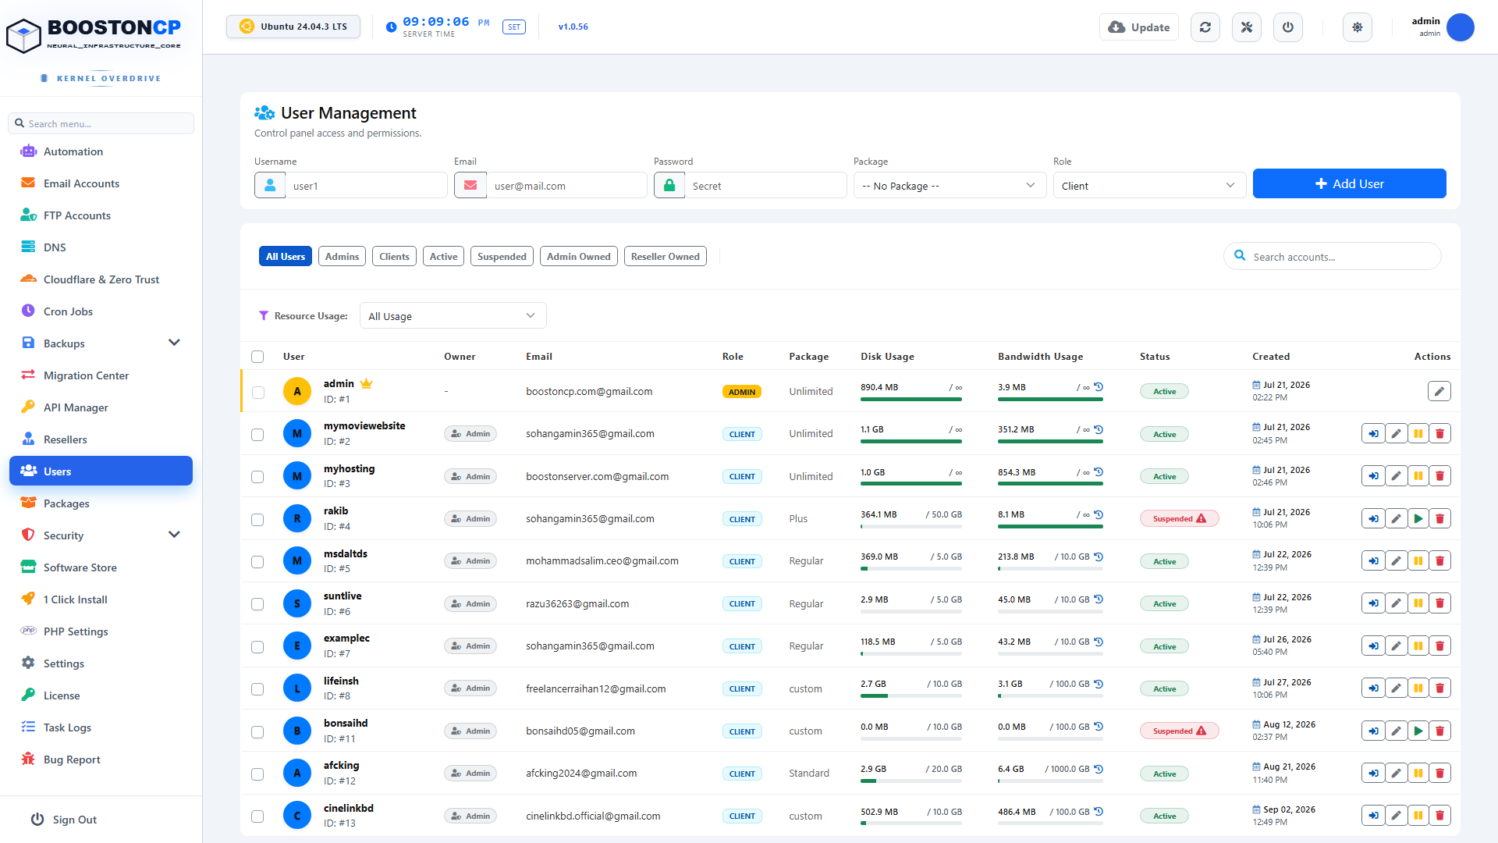Click the SET server time button
1498x843 pixels.
click(514, 27)
